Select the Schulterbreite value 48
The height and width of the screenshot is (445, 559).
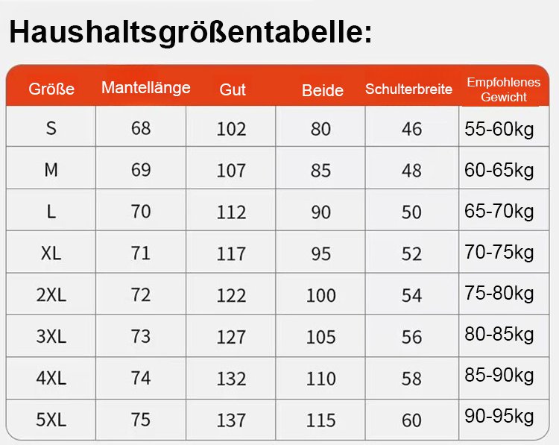tap(411, 171)
